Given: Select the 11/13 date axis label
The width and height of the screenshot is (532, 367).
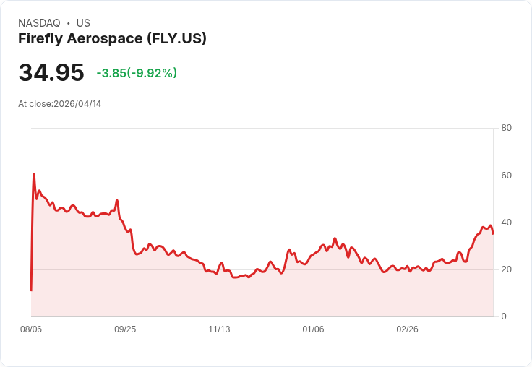Looking at the screenshot, I should (x=219, y=329).
